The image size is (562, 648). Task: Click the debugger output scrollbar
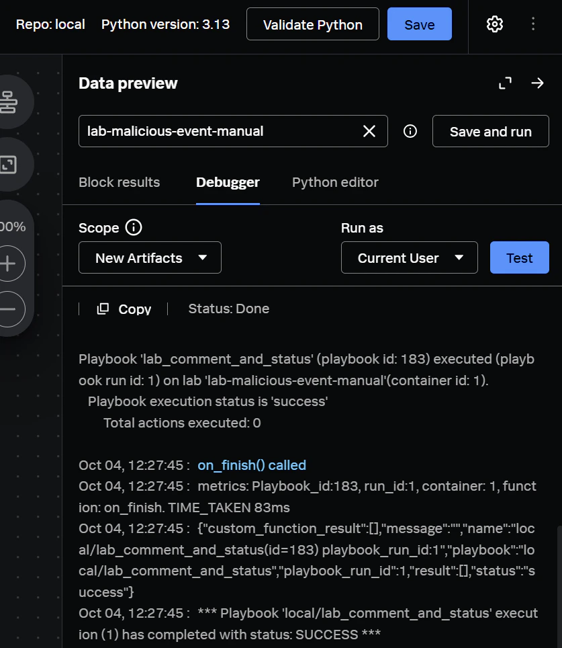pos(559,587)
